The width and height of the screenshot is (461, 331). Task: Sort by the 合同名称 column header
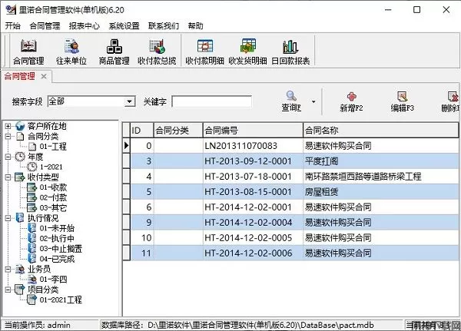(381, 131)
